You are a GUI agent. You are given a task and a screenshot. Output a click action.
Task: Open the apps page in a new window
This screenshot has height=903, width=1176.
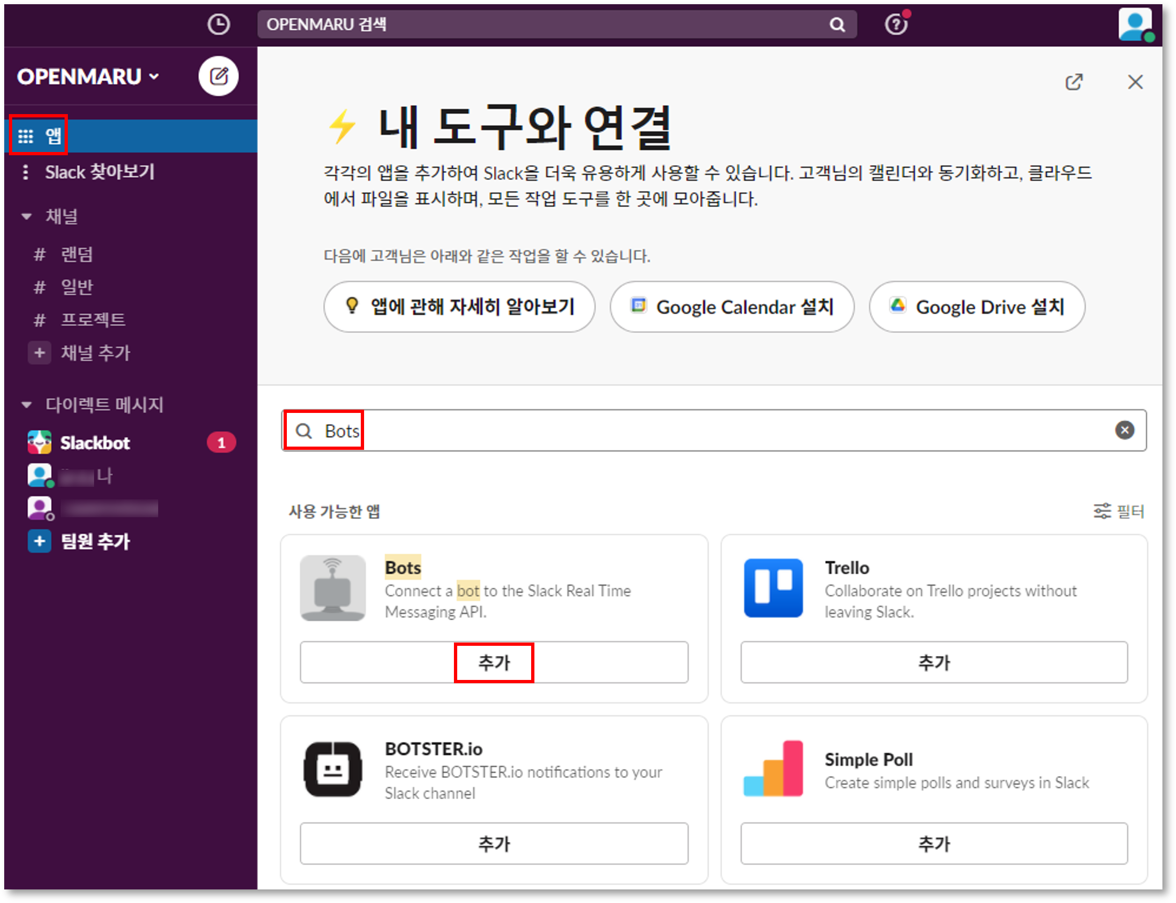1074,82
